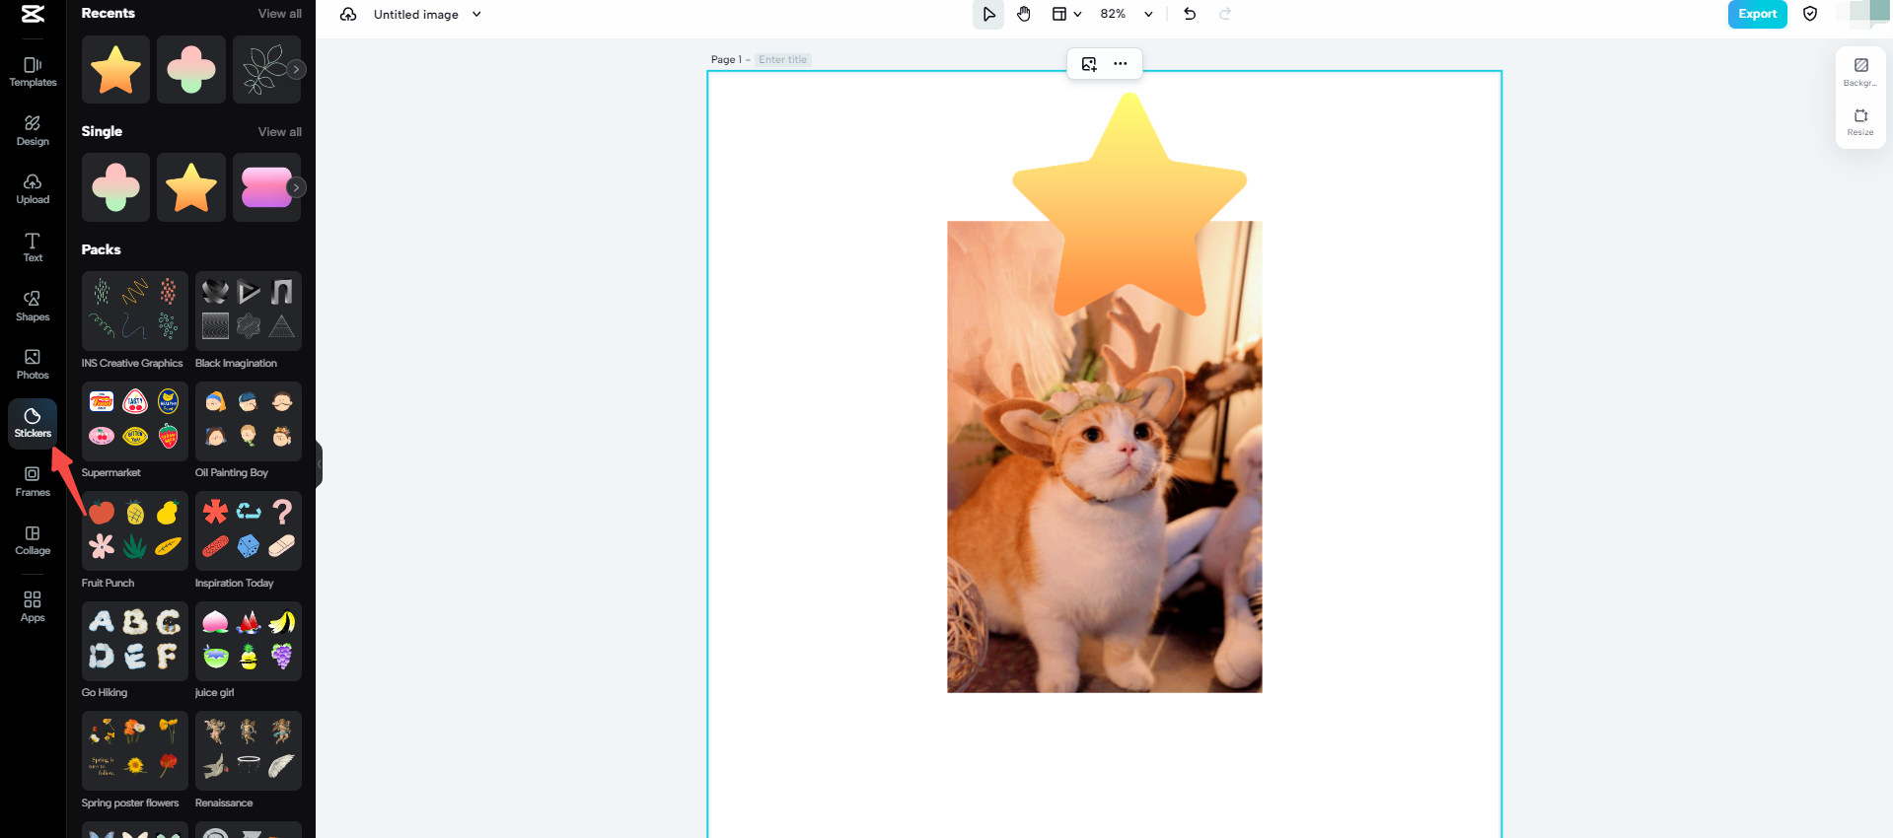The image size is (1893, 838).
Task: Show next Recents stickers with arrow
Action: tap(296, 69)
